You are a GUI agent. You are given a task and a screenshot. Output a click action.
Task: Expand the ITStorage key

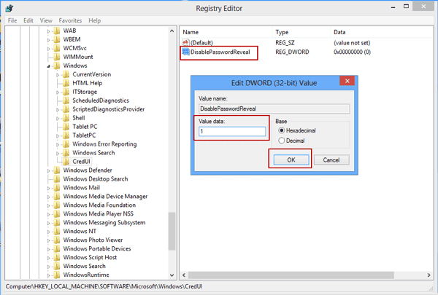tap(58, 92)
